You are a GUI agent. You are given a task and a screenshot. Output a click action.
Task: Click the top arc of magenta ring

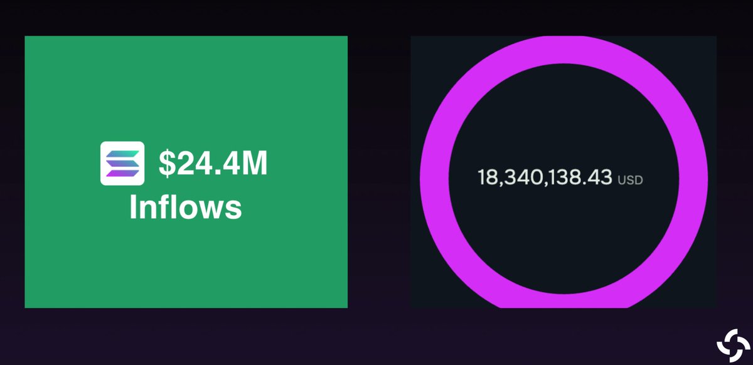pos(562,50)
